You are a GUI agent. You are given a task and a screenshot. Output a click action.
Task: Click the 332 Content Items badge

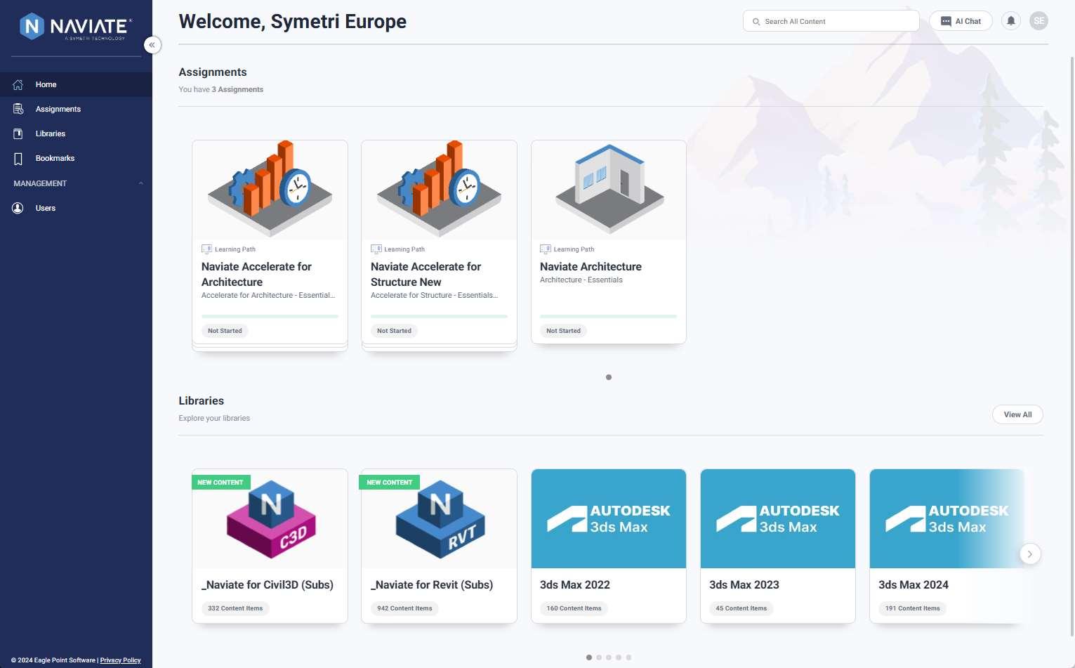235,608
